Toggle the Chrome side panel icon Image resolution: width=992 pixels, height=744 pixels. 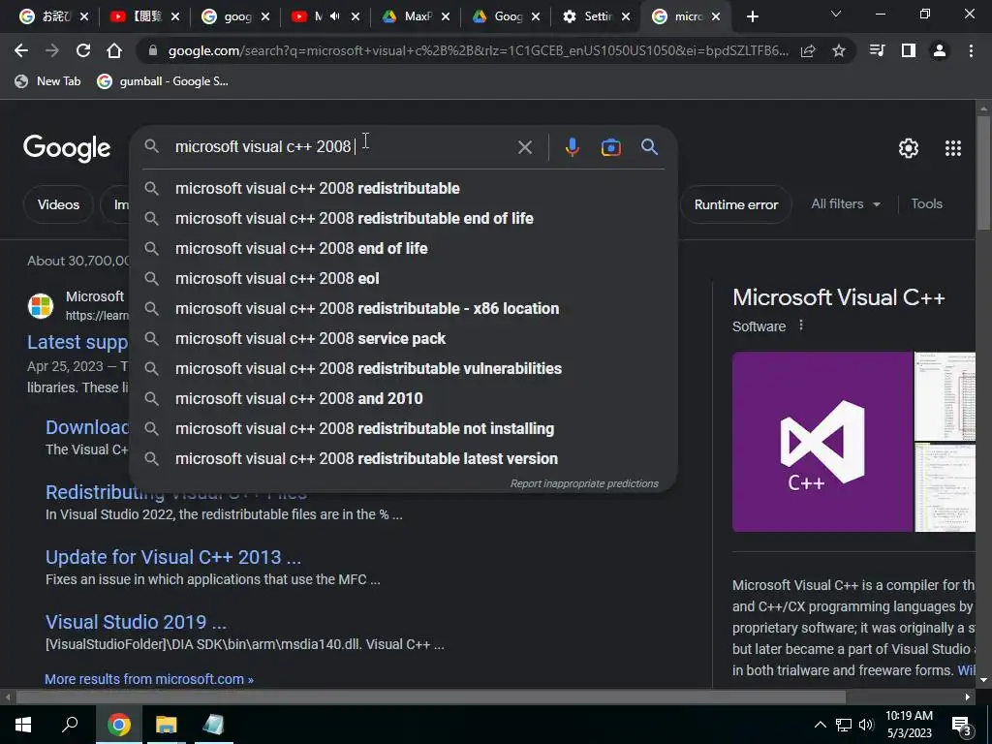coord(909,50)
